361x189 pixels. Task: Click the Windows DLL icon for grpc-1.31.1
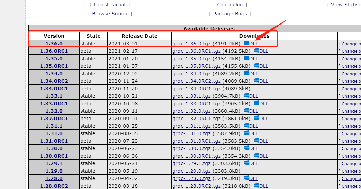coord(246,125)
